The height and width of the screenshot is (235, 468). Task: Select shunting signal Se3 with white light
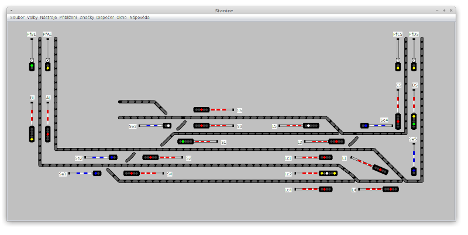[167, 125]
